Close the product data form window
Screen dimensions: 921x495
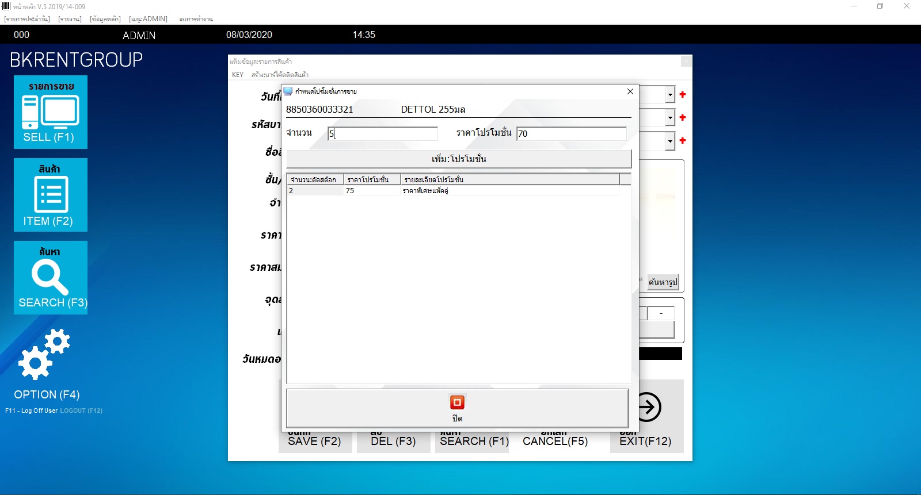(x=686, y=61)
